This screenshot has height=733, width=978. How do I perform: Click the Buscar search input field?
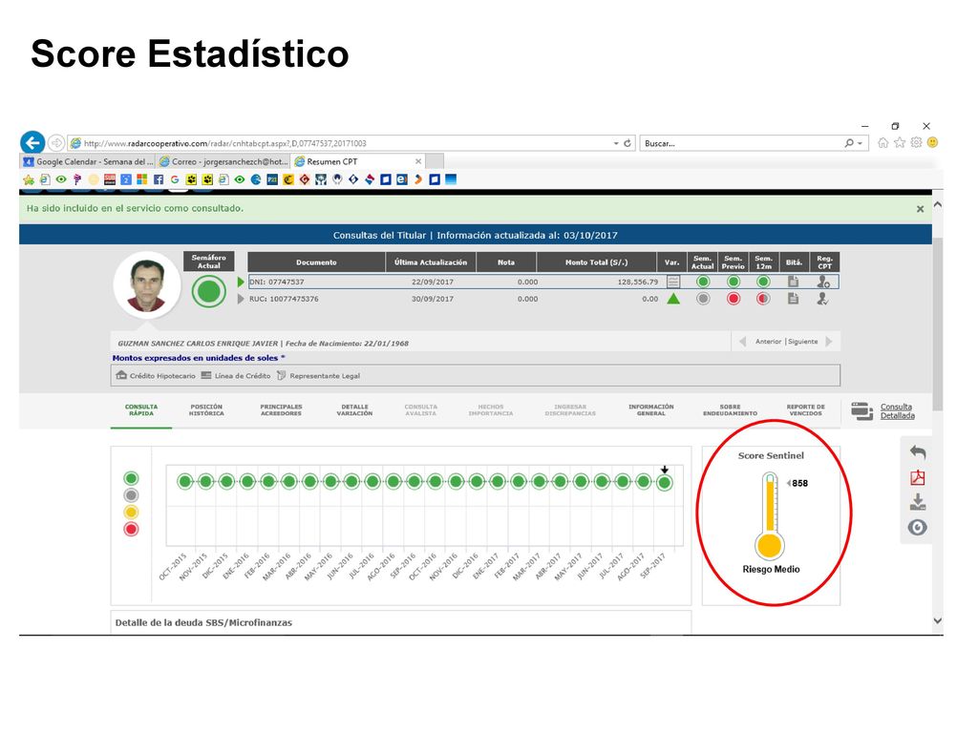[741, 143]
